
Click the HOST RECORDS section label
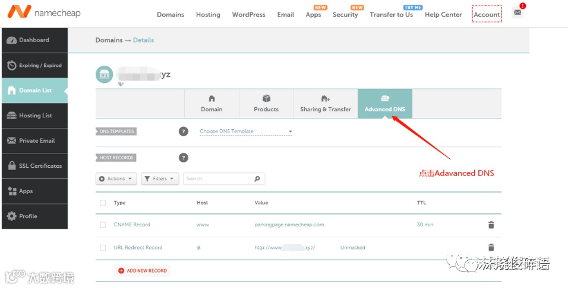[116, 158]
